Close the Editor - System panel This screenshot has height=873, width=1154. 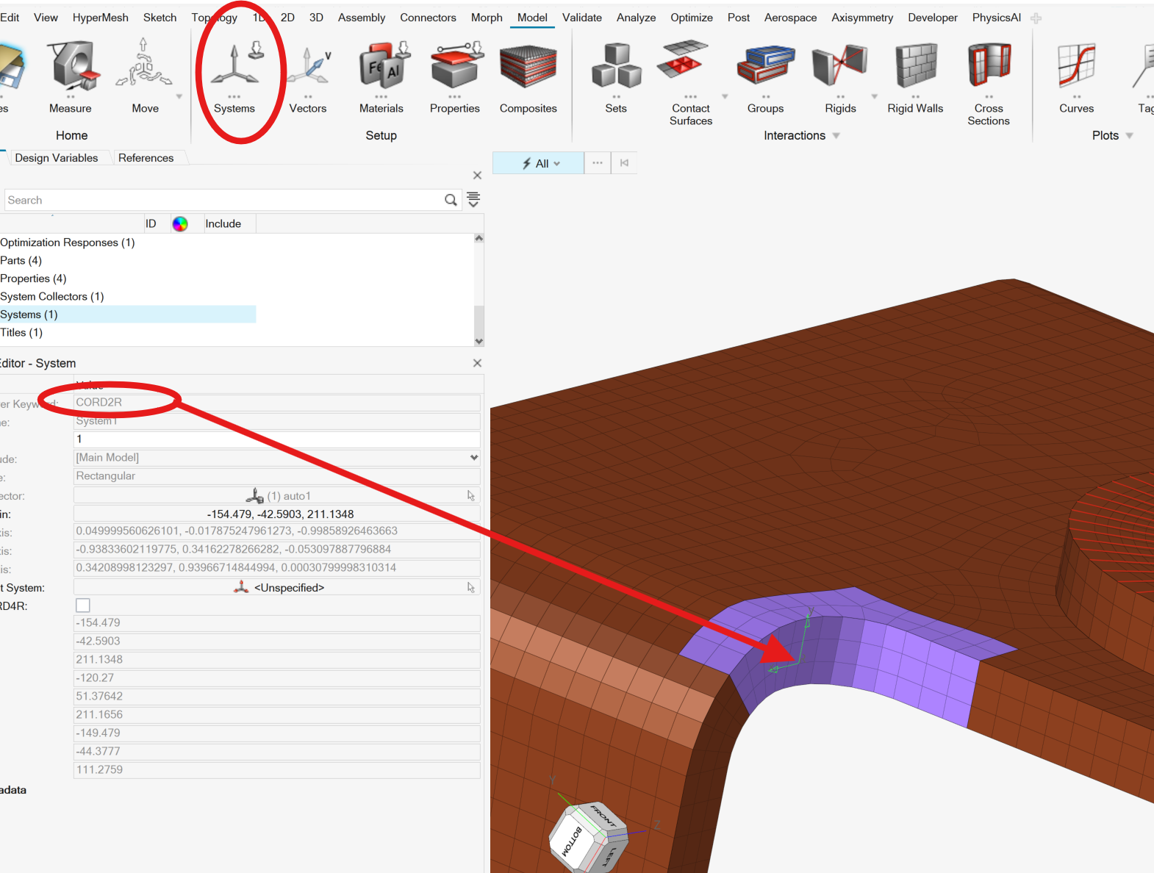(x=477, y=363)
